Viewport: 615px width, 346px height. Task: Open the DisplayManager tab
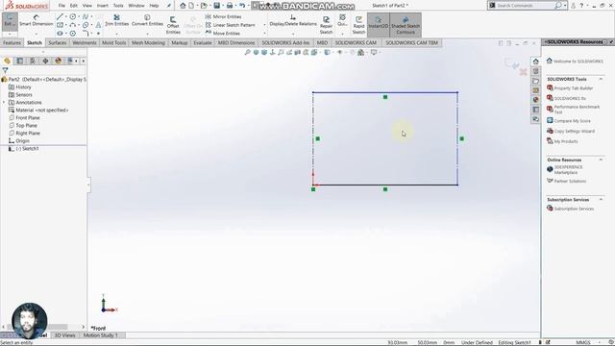click(58, 61)
